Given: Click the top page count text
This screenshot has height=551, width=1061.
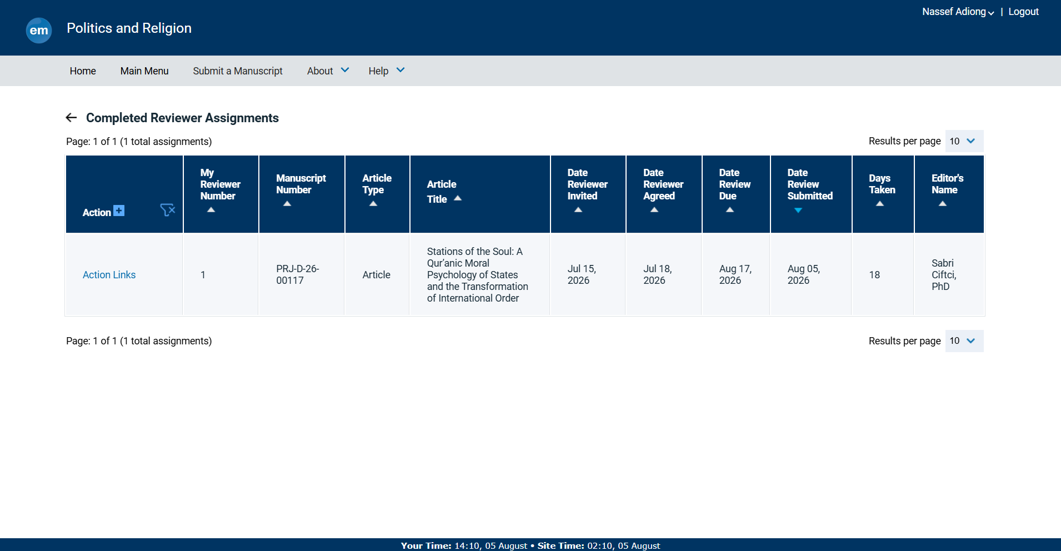Looking at the screenshot, I should coord(139,142).
